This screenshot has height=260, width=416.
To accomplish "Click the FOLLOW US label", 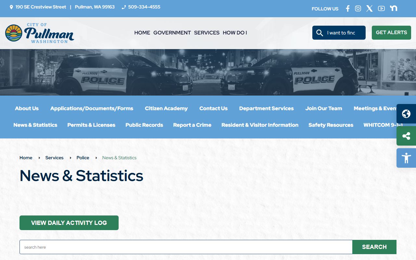I will [325, 9].
